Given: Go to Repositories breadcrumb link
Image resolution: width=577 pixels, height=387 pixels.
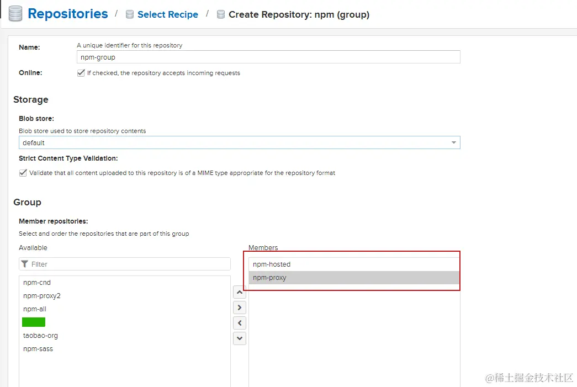Looking at the screenshot, I should (x=67, y=14).
